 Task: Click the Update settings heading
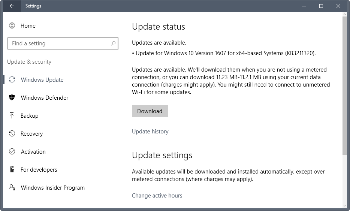[162, 155]
